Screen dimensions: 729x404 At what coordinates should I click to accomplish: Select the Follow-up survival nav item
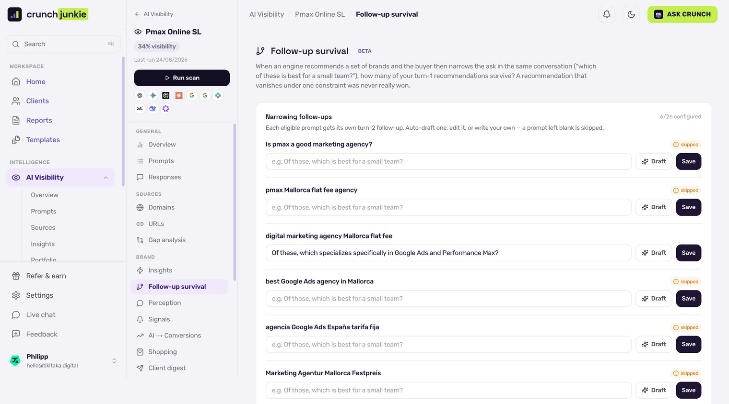pyautogui.click(x=179, y=287)
